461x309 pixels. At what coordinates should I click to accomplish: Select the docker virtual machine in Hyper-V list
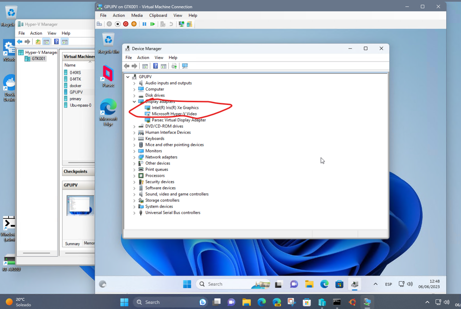(x=76, y=86)
